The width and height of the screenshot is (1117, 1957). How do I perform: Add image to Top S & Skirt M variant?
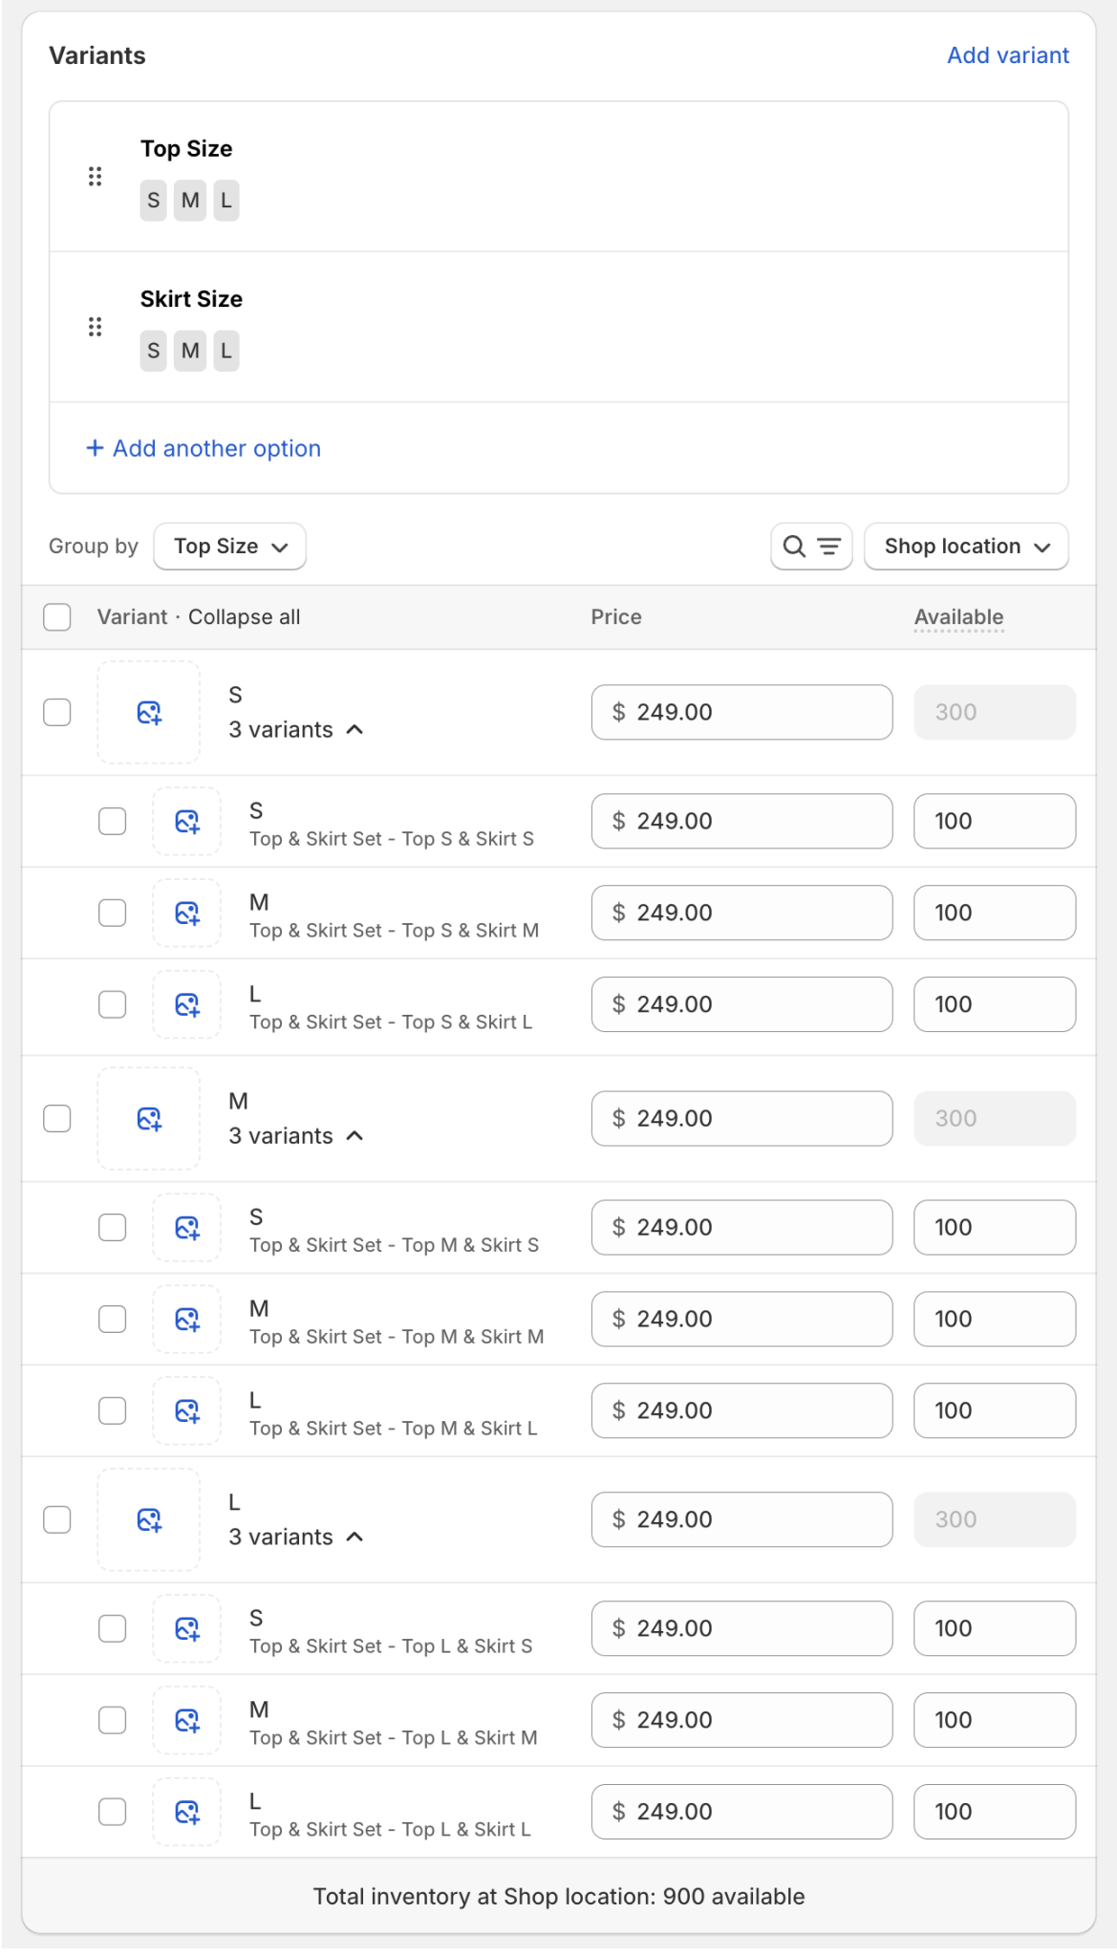coord(187,914)
